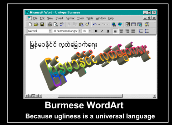Print the document with printer icon

tap(50, 24)
